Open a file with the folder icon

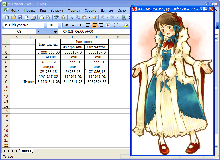tap(14, 17)
